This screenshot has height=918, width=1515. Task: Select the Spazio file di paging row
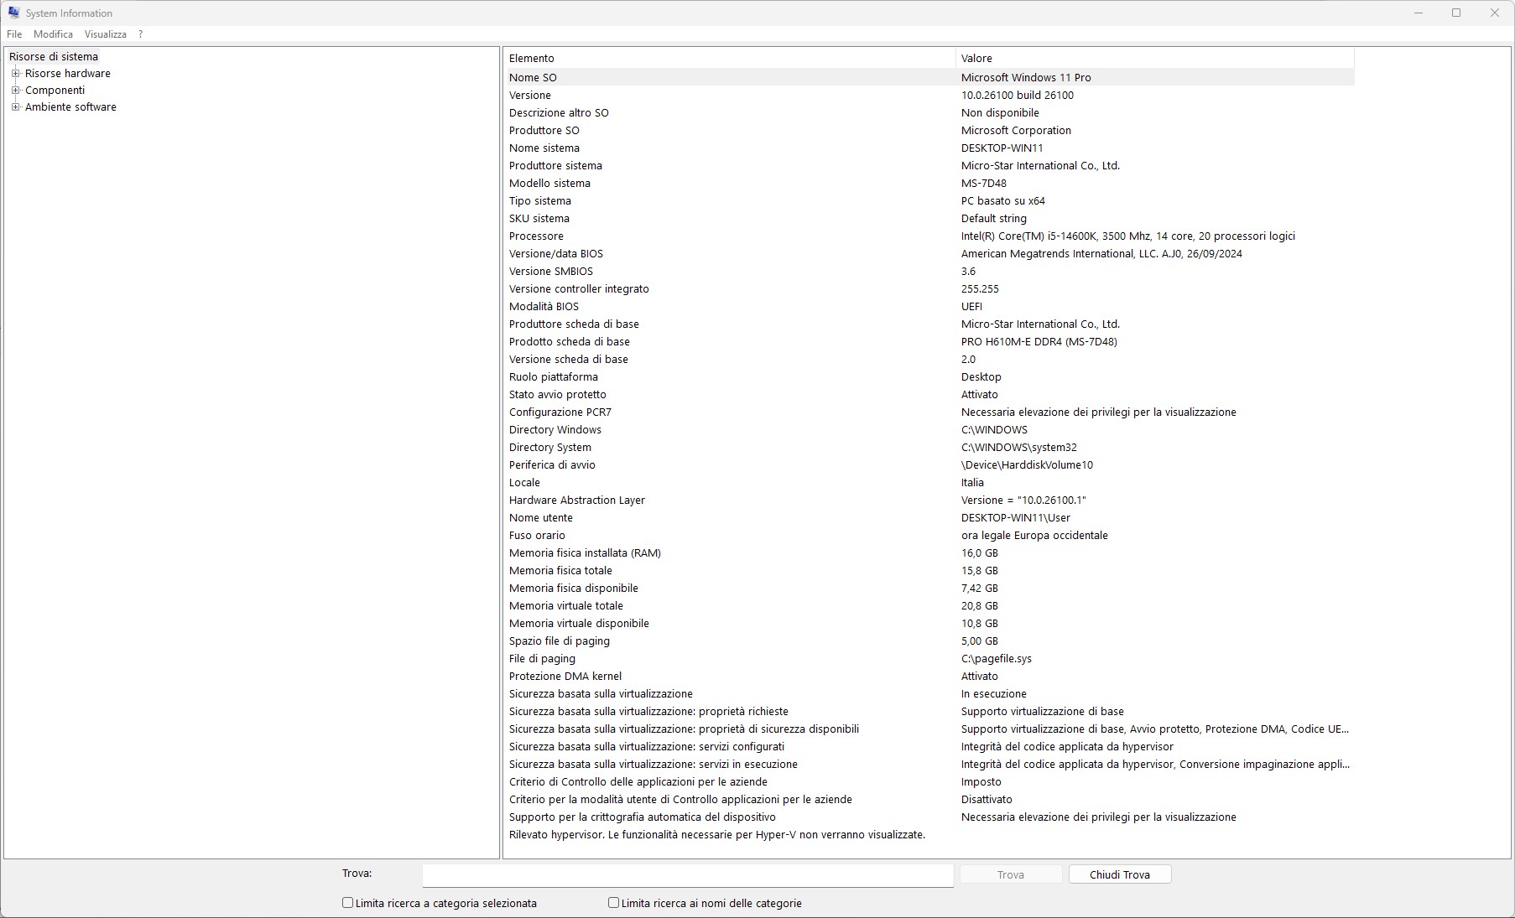(929, 641)
